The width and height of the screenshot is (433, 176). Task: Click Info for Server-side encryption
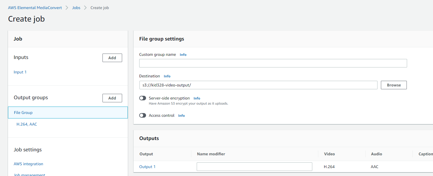pyautogui.click(x=197, y=98)
